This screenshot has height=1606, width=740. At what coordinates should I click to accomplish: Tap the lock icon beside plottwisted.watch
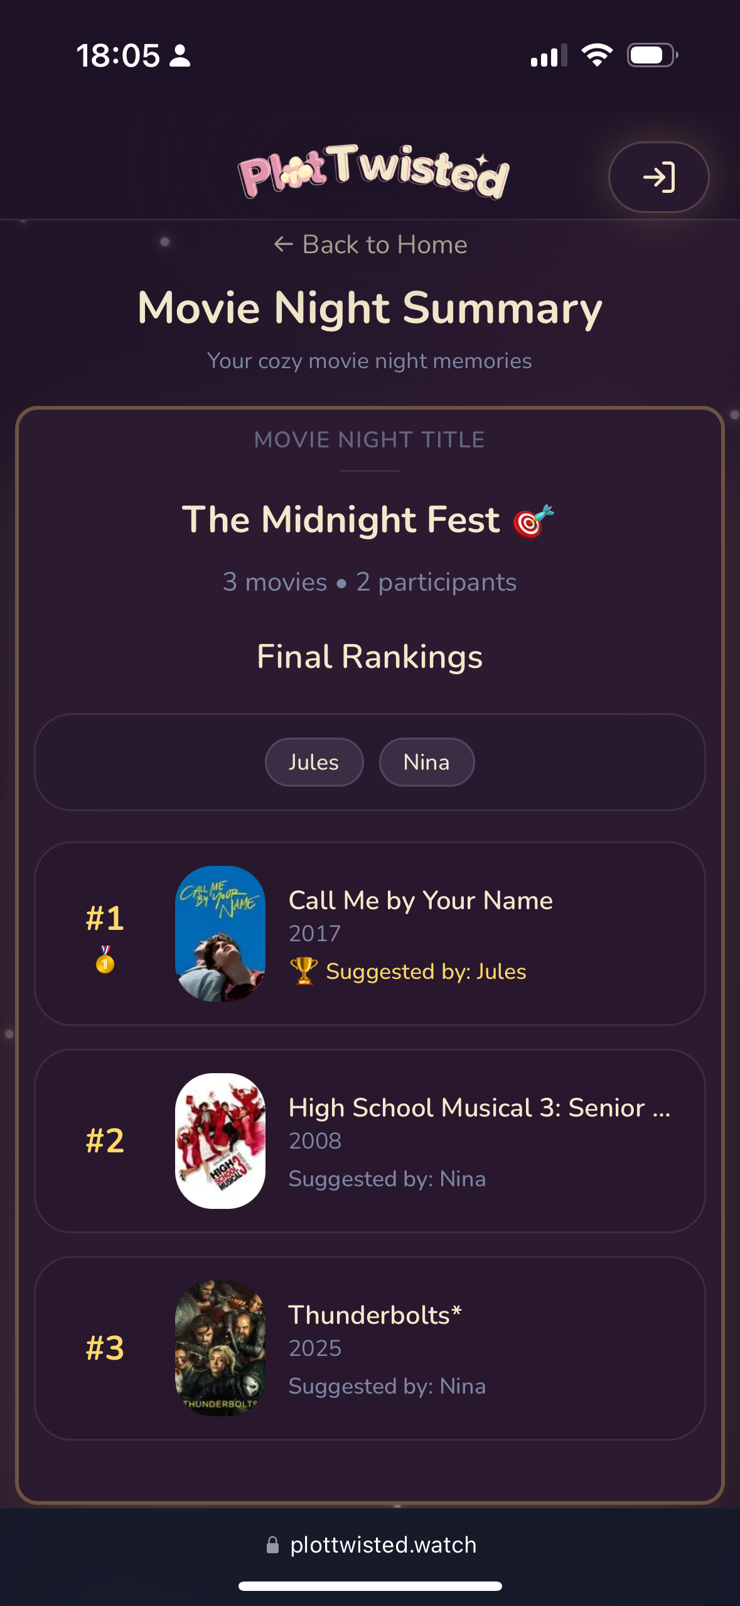(x=272, y=1545)
